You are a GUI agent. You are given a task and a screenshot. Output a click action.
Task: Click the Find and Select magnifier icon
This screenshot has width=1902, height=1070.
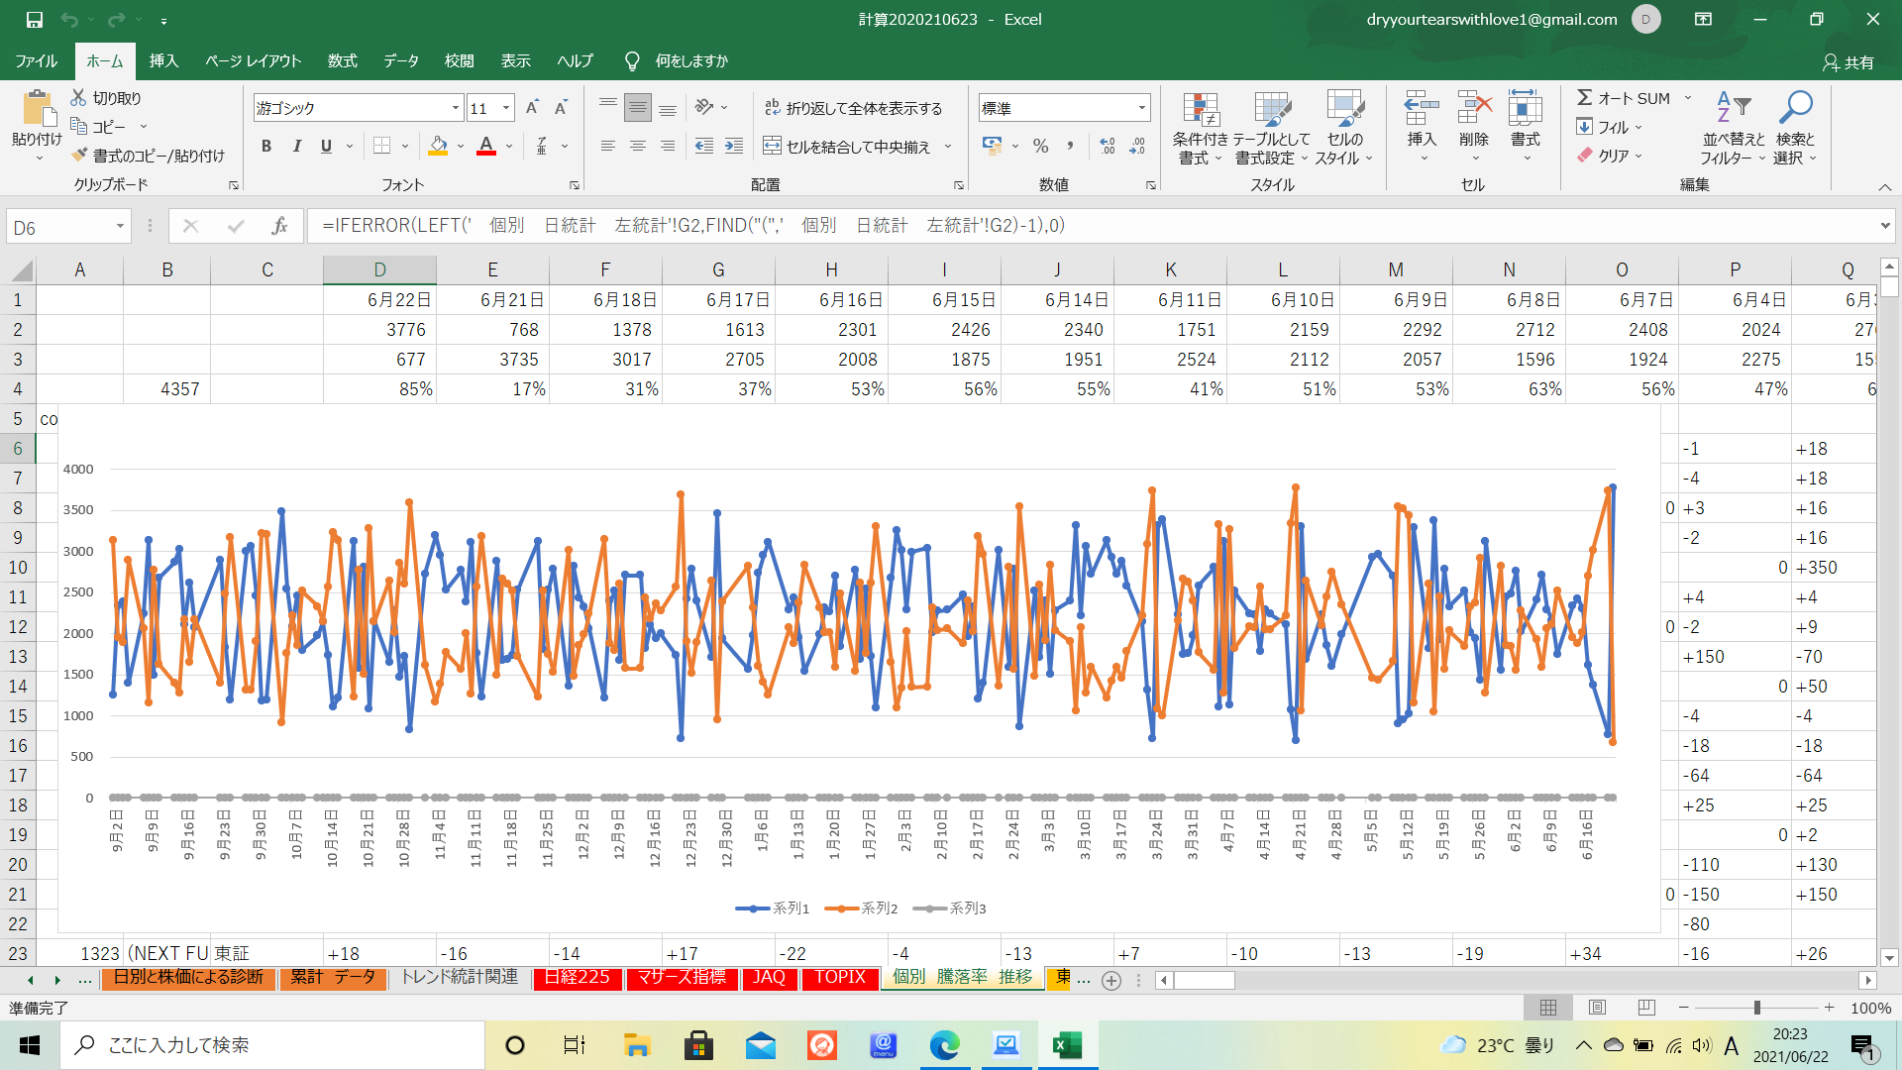1795,108
